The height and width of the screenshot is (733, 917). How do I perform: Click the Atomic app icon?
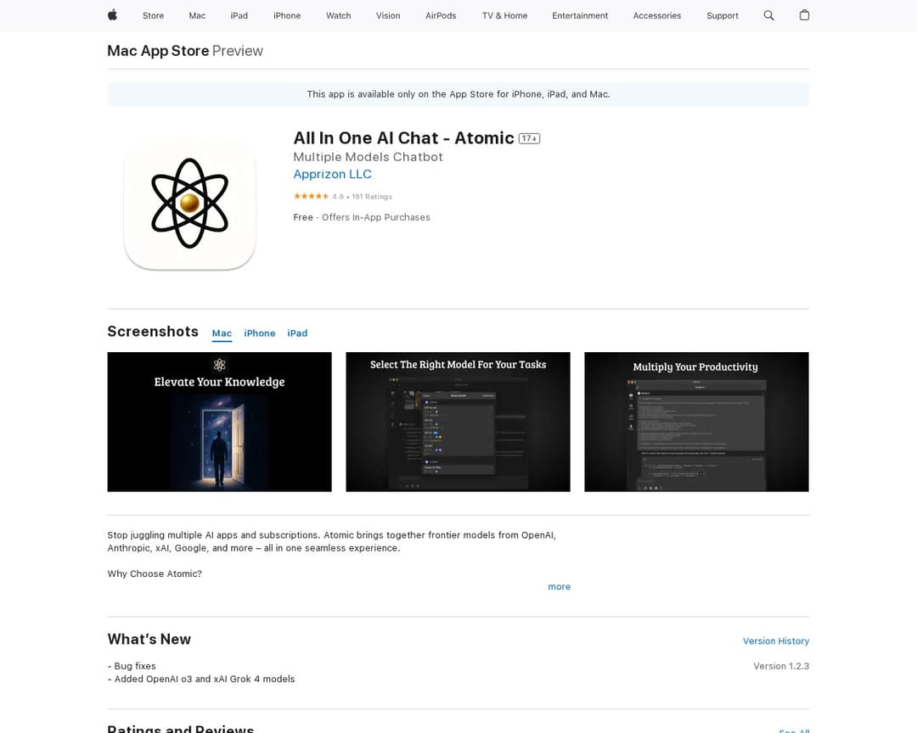[x=188, y=204]
